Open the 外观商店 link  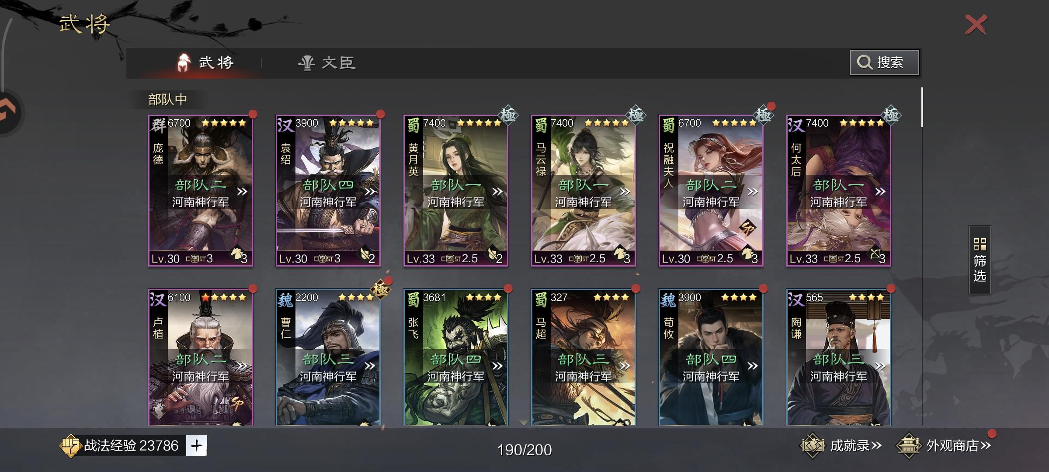click(958, 446)
